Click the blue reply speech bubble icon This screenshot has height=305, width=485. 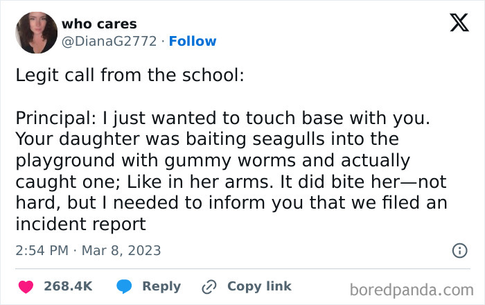tap(124, 286)
